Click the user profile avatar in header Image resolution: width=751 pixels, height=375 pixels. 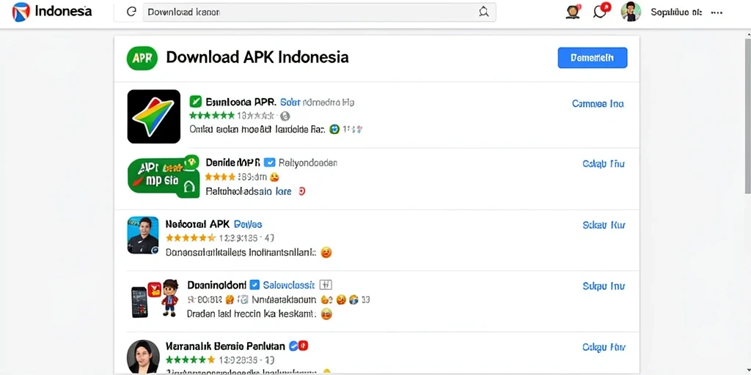(x=631, y=12)
